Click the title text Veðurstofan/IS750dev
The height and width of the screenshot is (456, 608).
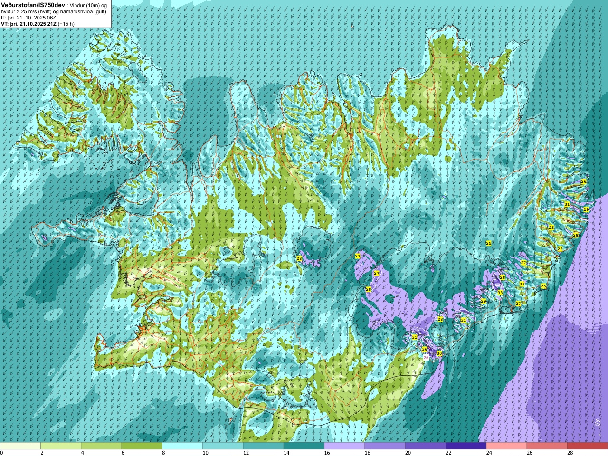tap(33, 5)
